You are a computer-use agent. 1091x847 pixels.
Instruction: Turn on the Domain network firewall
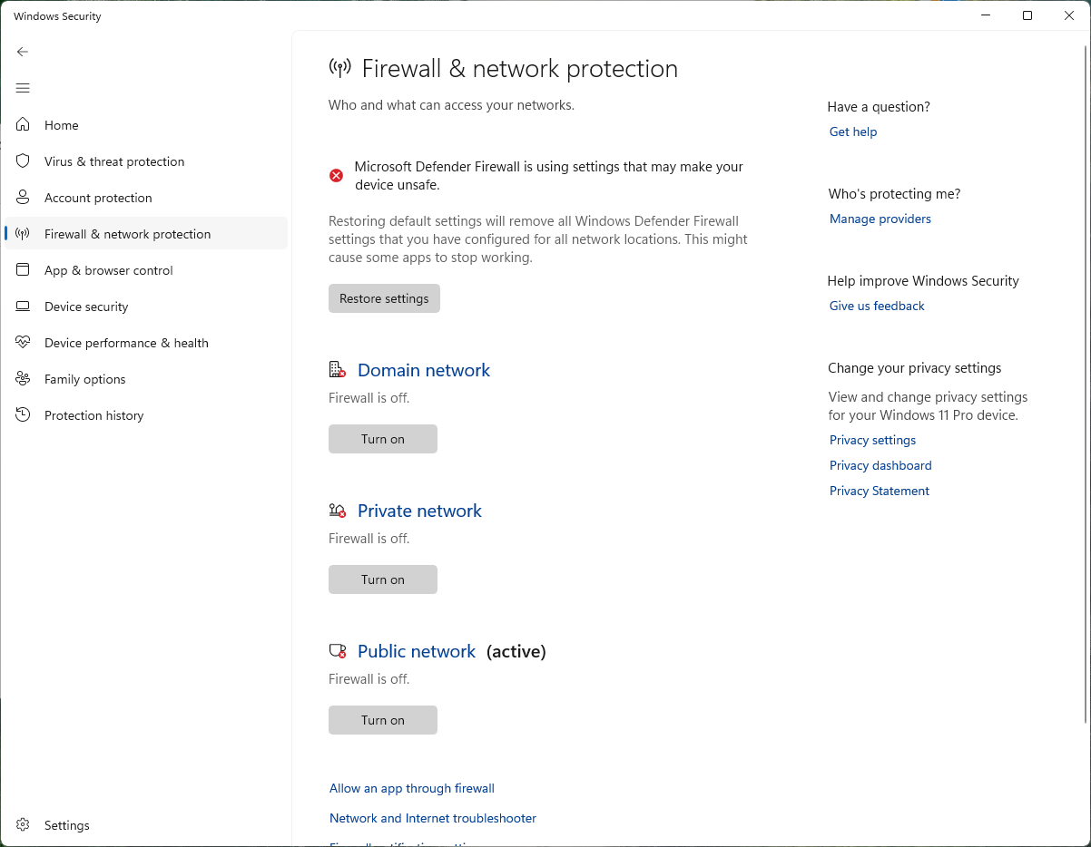click(382, 439)
